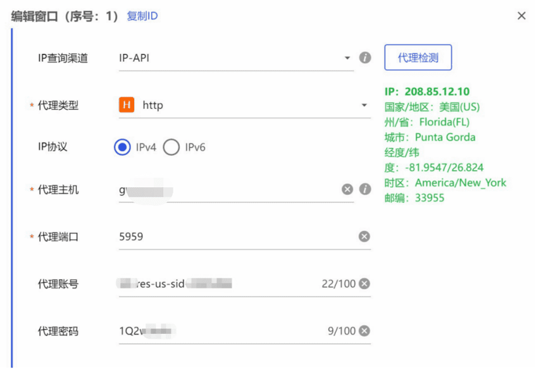The image size is (548, 370).
Task: Focus the 代理账号 input field
Action: (x=215, y=284)
